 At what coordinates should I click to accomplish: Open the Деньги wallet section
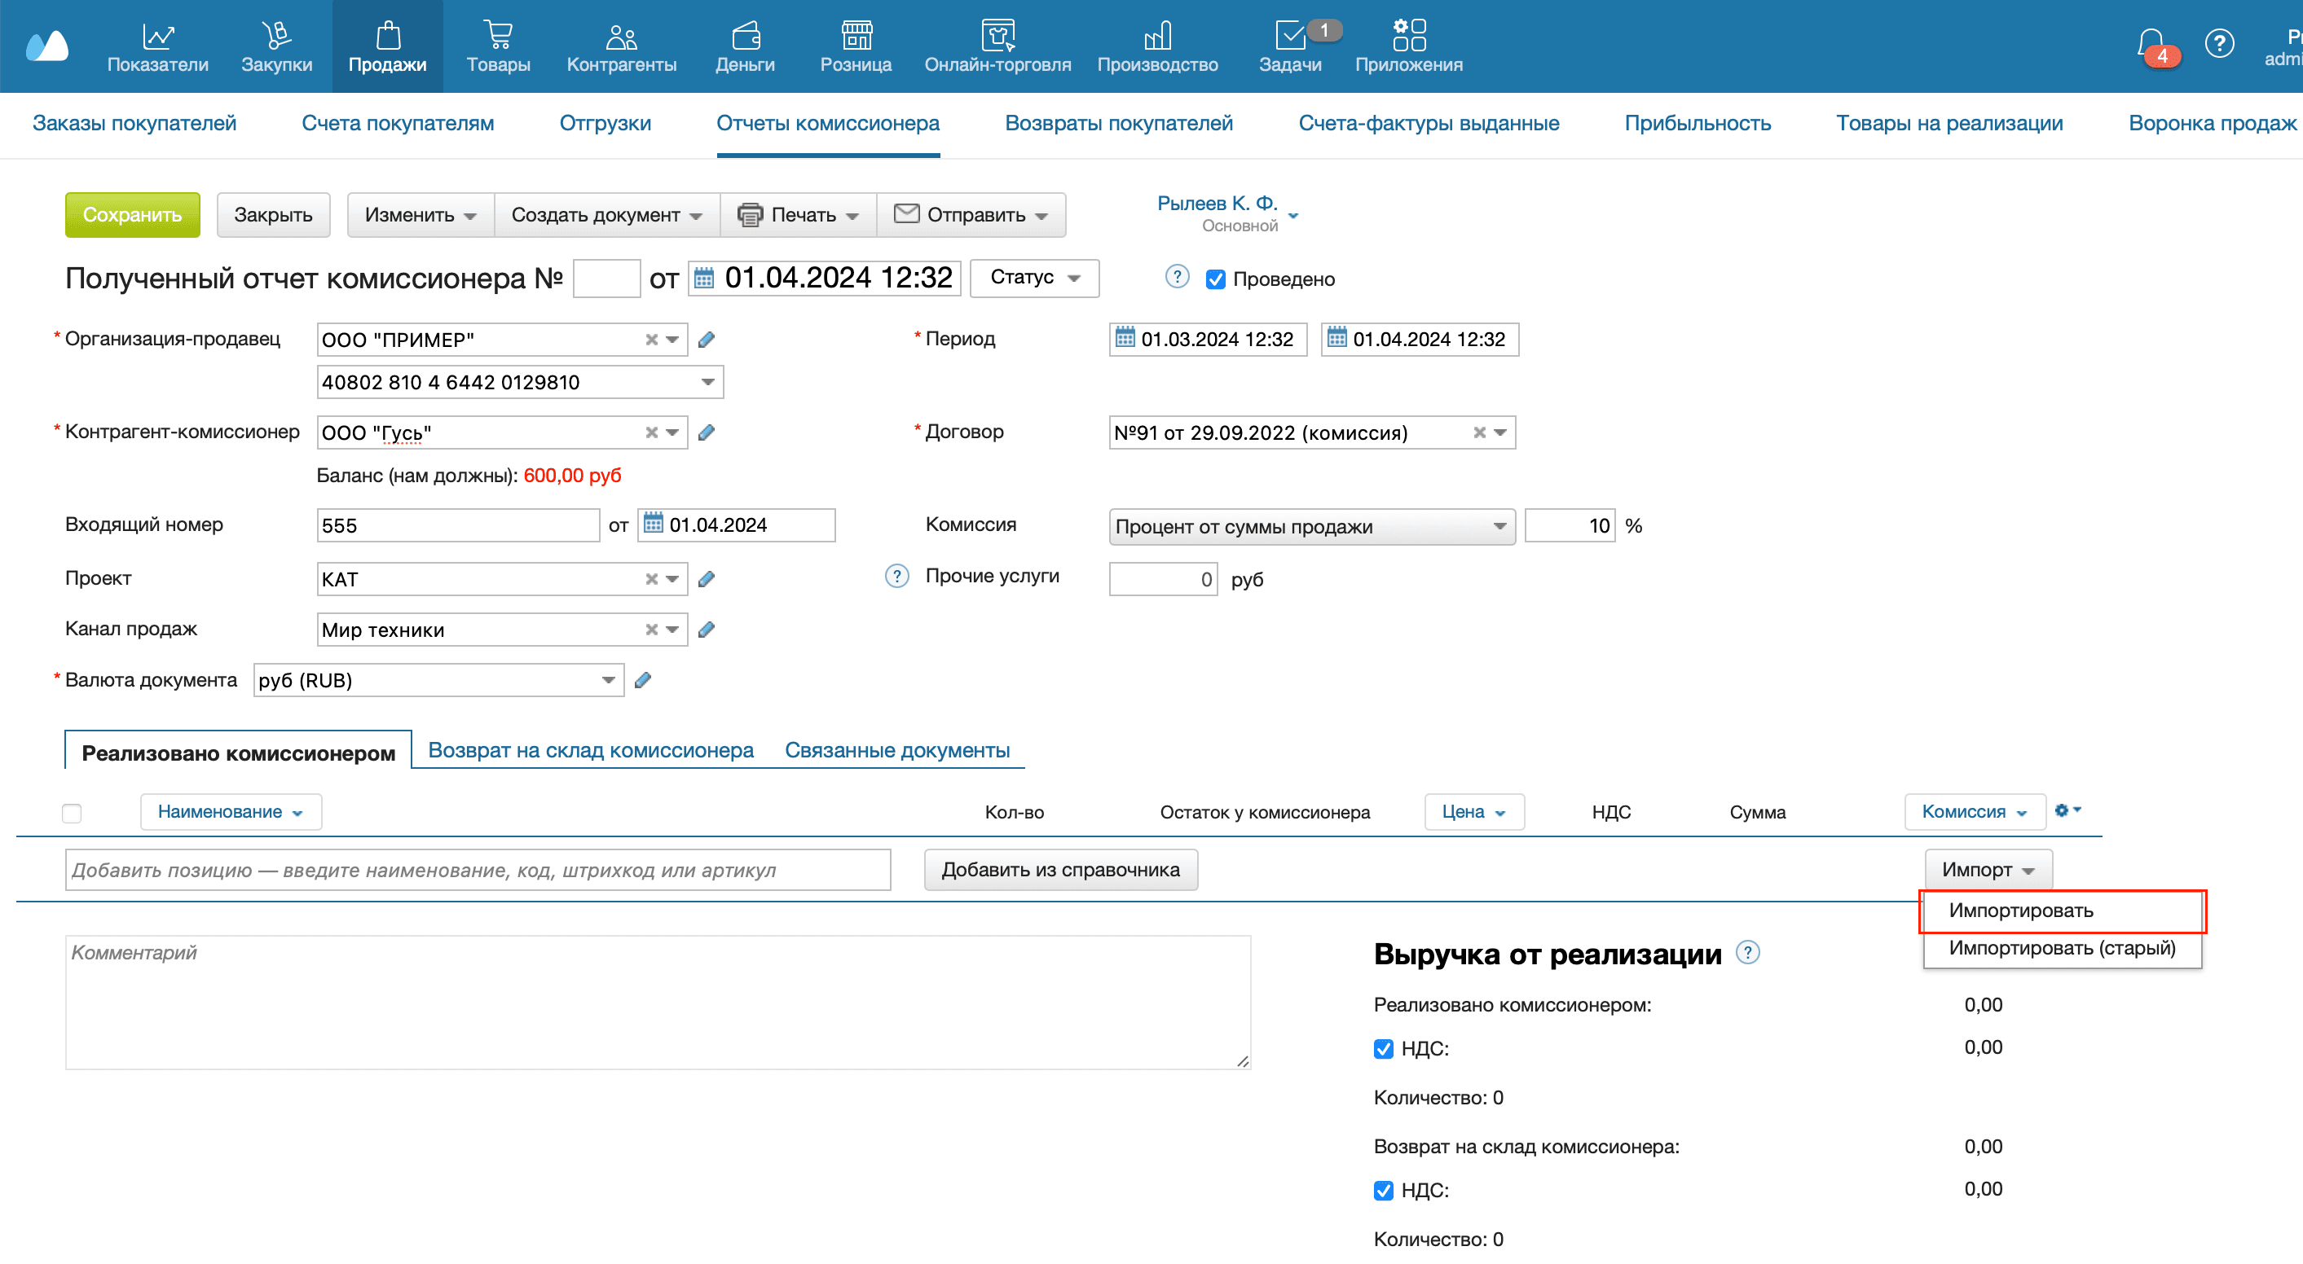pos(745,46)
